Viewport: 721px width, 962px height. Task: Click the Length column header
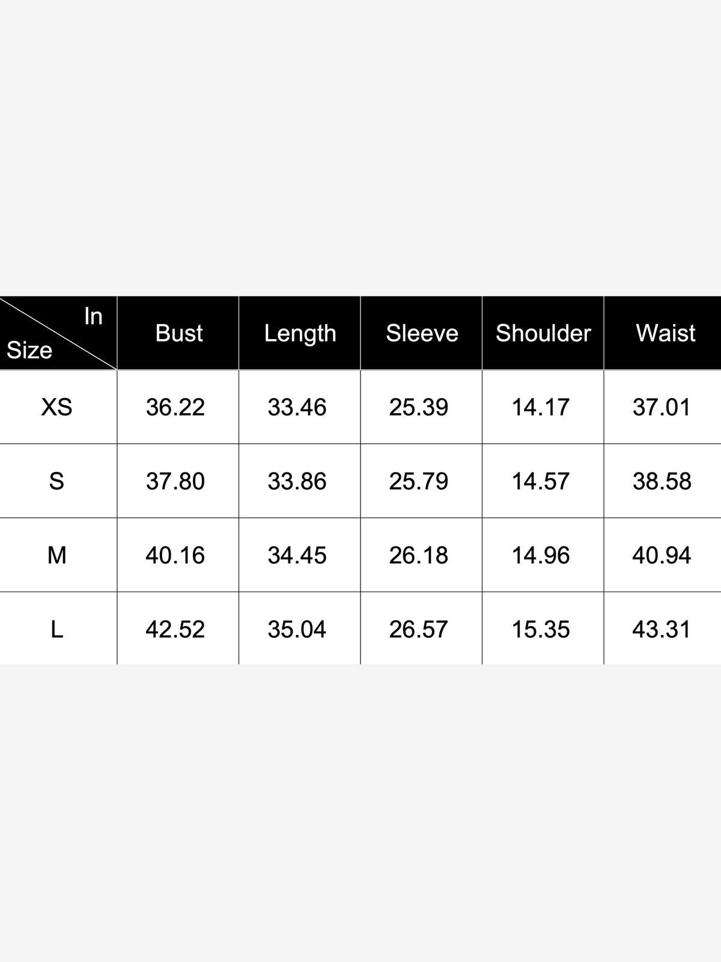click(x=300, y=333)
